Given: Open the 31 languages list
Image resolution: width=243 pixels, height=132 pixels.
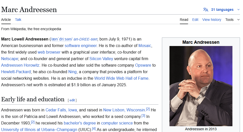Looking at the screenshot, I should (222, 10).
